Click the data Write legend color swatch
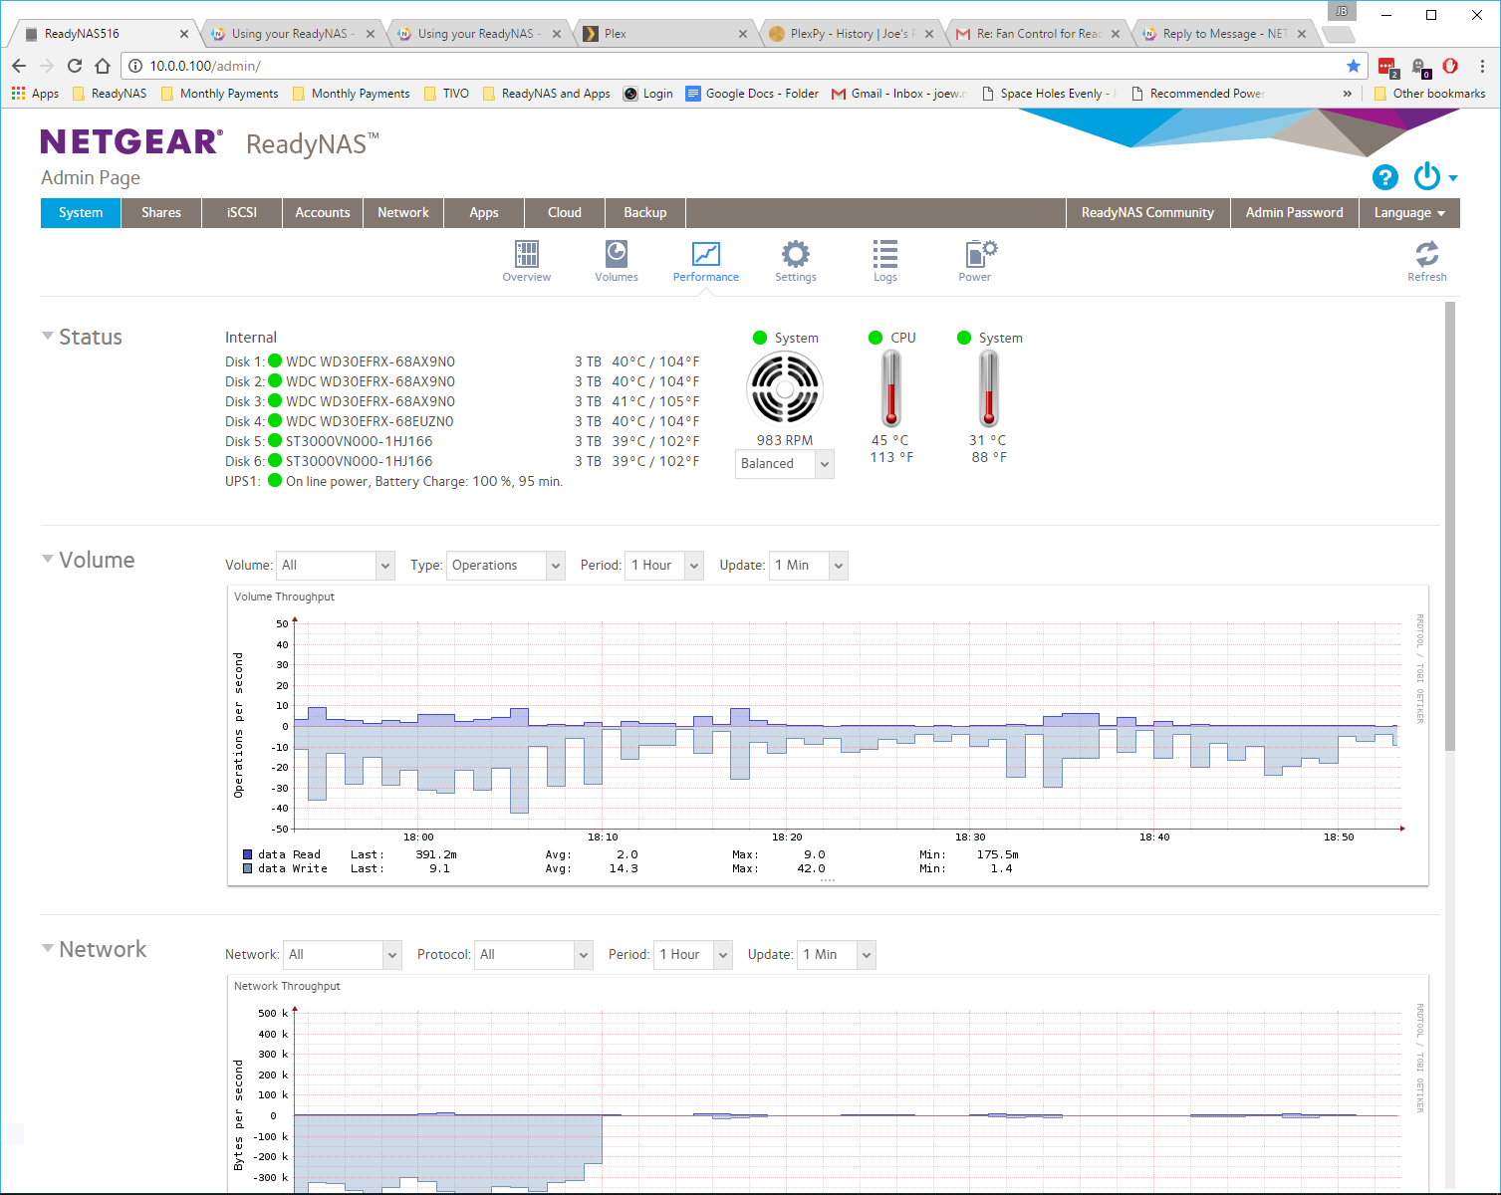The image size is (1501, 1195). coord(248,868)
